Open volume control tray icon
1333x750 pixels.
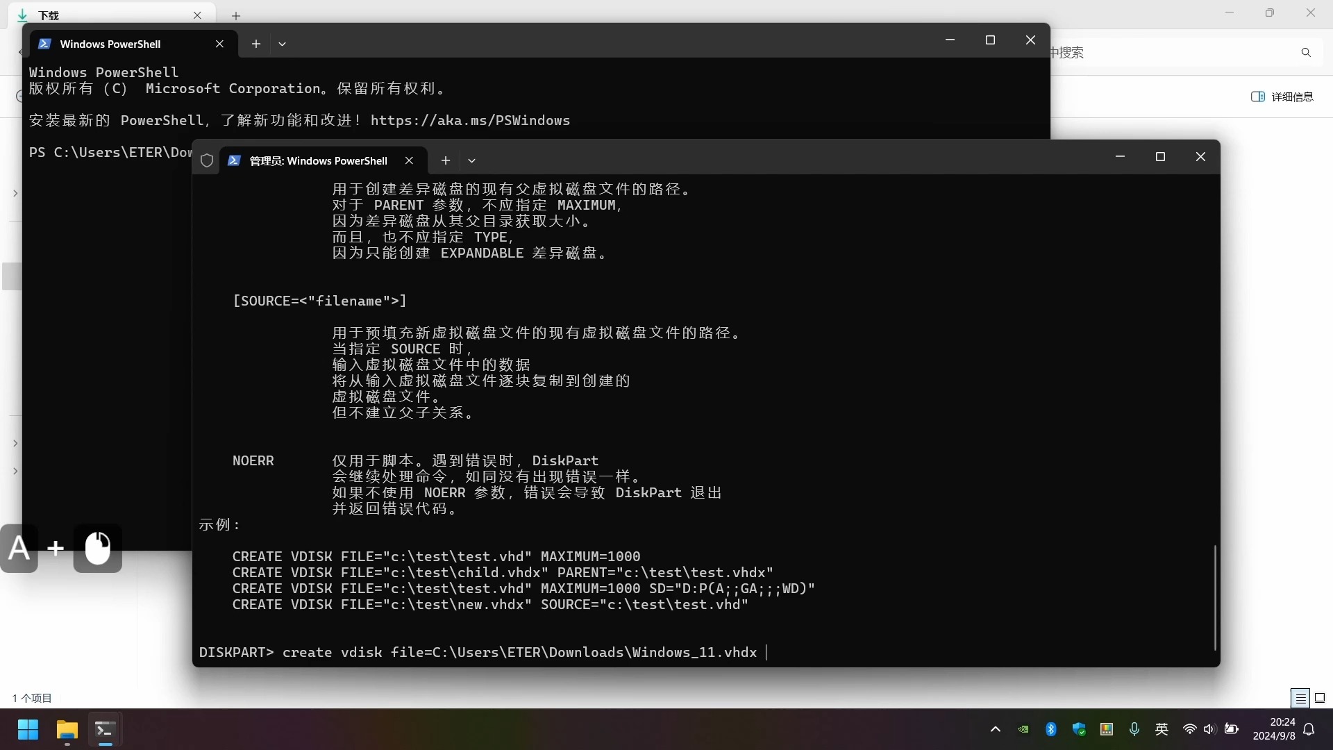pyautogui.click(x=1209, y=729)
